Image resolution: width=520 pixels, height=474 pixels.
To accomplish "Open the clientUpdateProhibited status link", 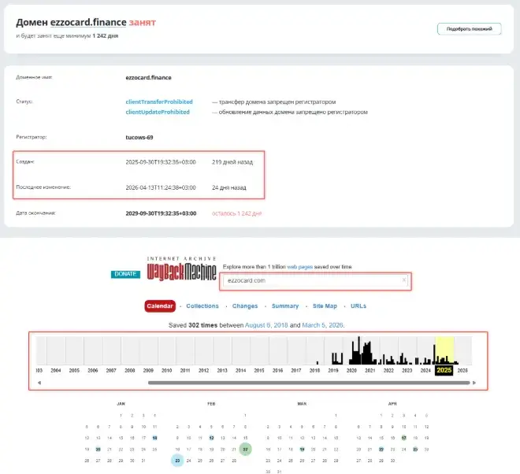I will pyautogui.click(x=158, y=112).
